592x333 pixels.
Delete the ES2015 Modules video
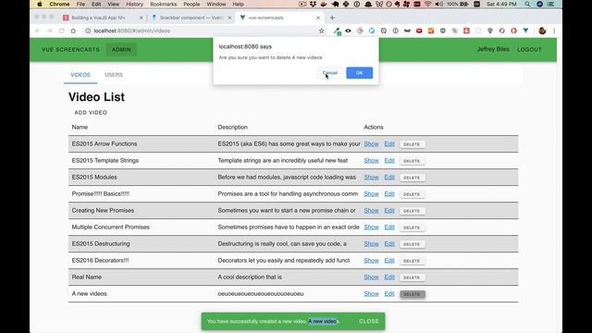412,178
